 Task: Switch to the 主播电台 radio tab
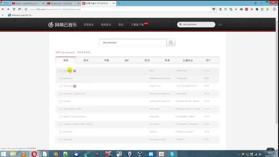(188, 60)
